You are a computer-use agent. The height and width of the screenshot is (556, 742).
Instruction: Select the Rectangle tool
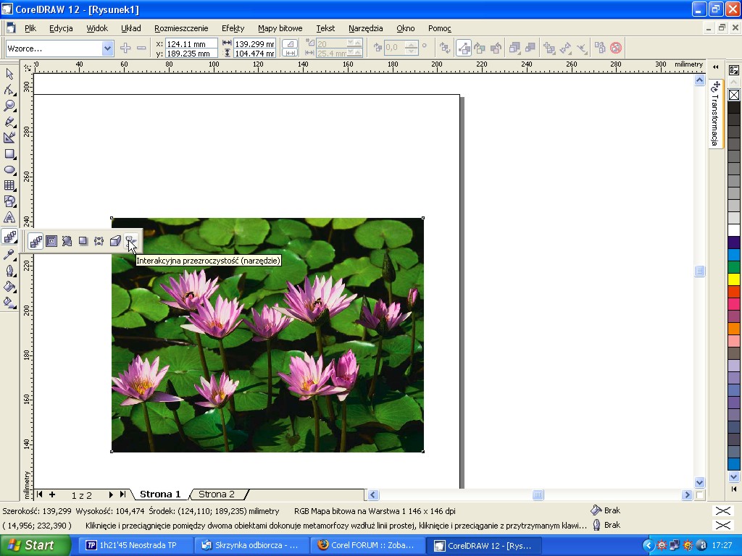point(9,153)
